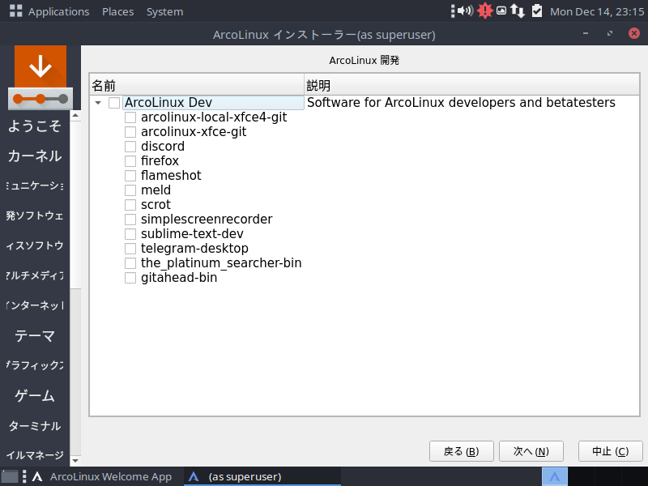This screenshot has height=486, width=648.
Task: Select the scrot checkbox
Action: 130,205
